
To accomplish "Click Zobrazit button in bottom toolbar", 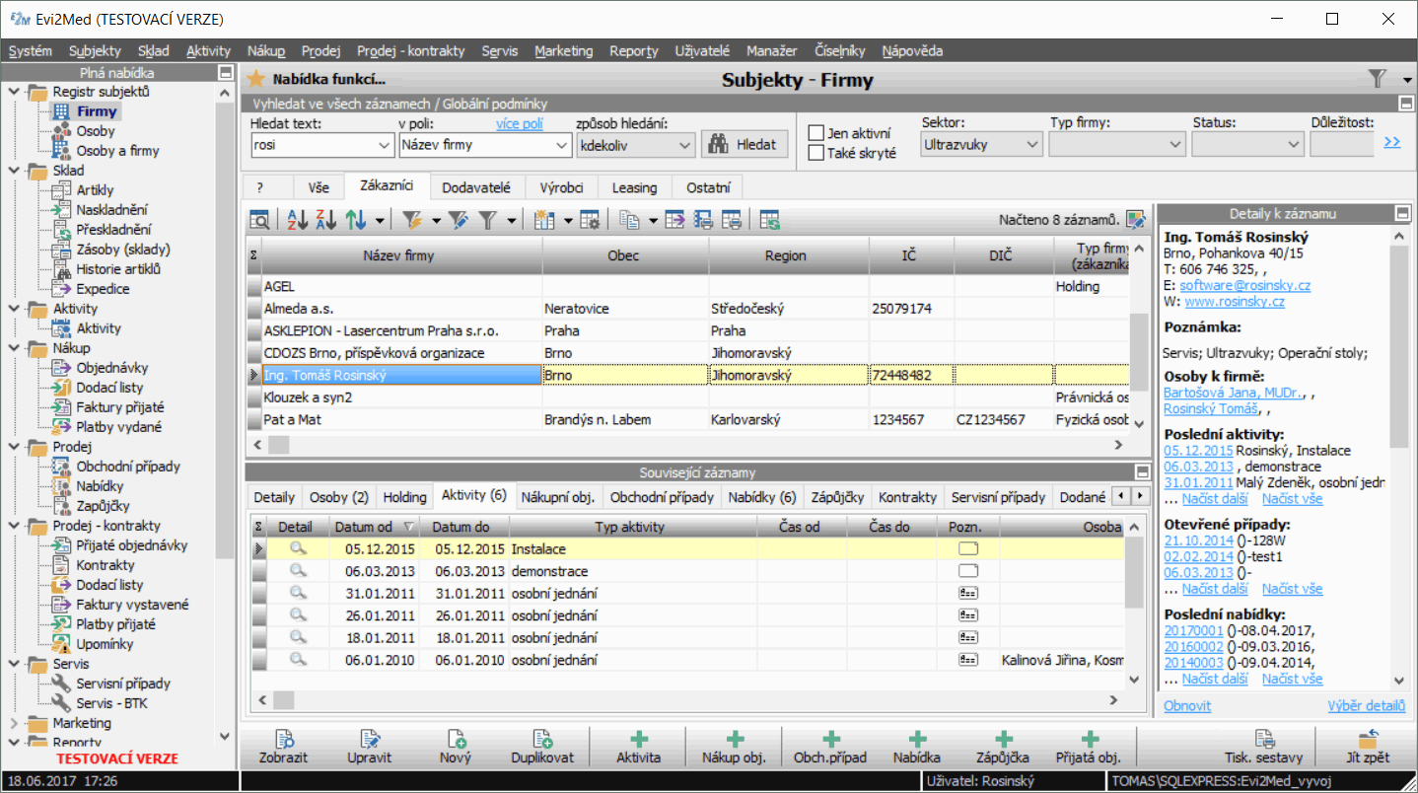I will (x=283, y=748).
